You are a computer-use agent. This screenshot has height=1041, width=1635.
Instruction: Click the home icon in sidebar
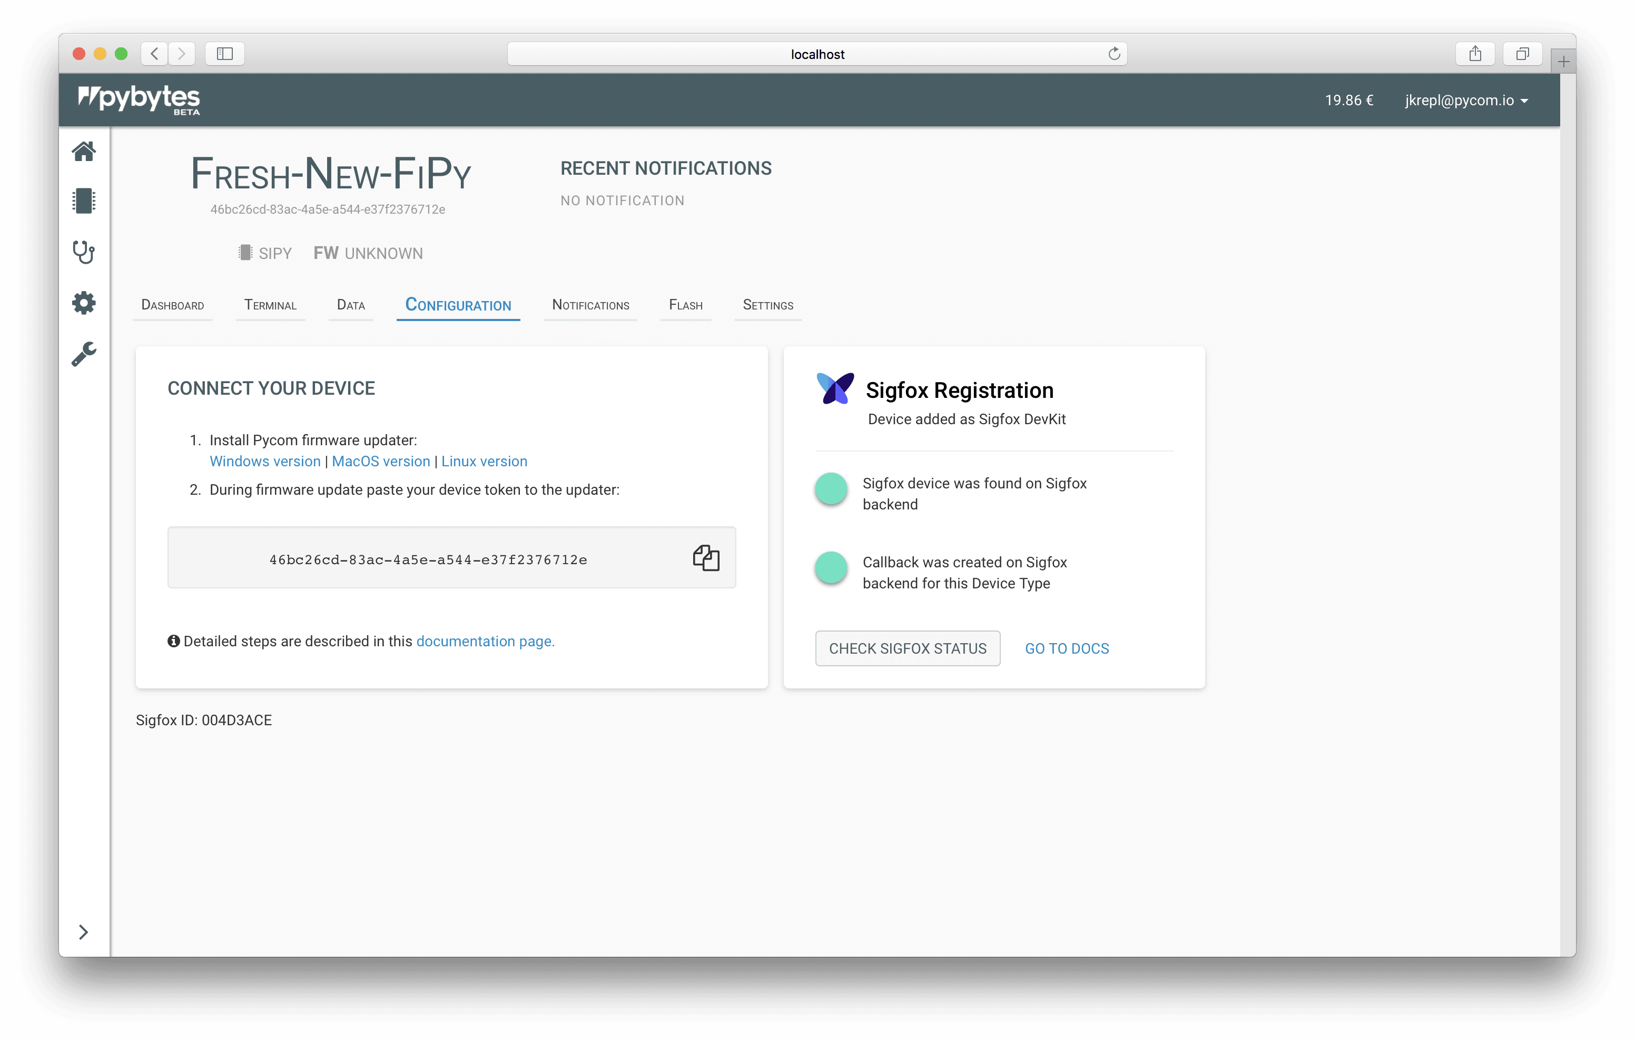[84, 152]
